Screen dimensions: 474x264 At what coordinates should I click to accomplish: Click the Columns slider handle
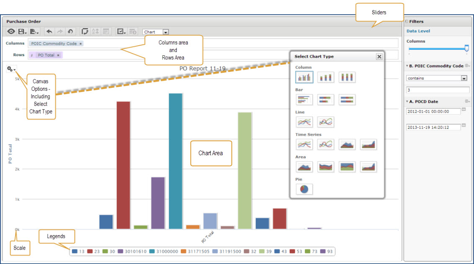pos(467,49)
